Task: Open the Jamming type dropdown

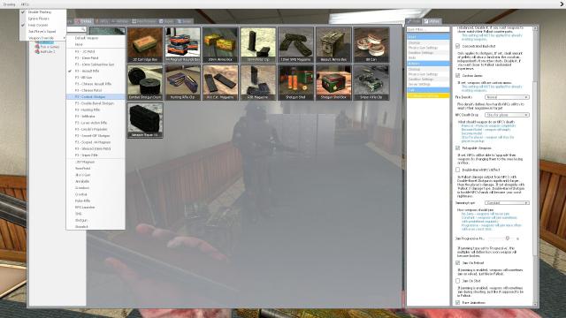Action: point(507,202)
